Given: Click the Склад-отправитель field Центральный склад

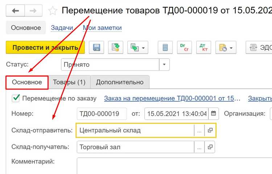Looking at the screenshot, I should [135, 130].
